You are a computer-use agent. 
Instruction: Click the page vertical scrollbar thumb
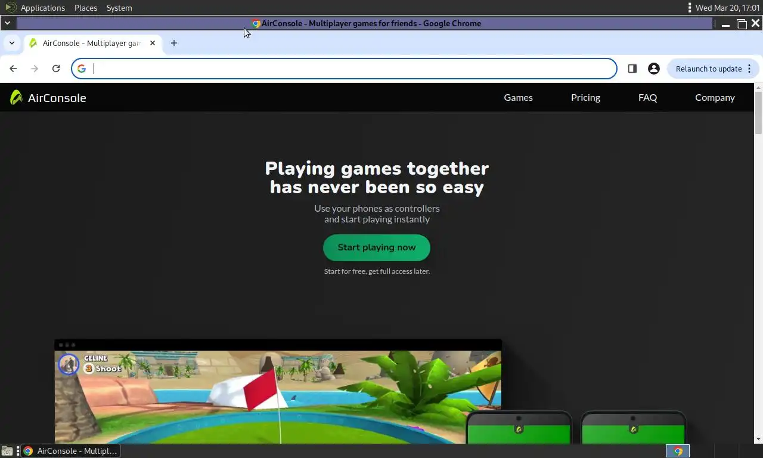(x=758, y=113)
